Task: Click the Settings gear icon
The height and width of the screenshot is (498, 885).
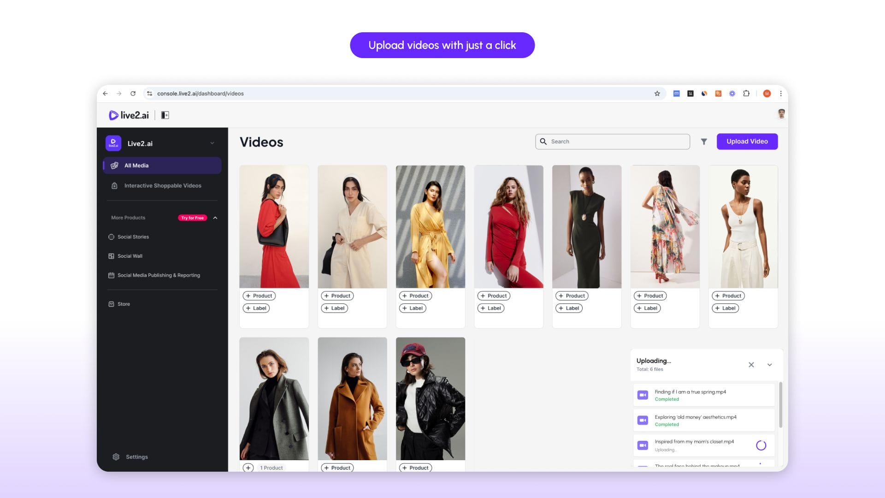Action: tap(116, 456)
